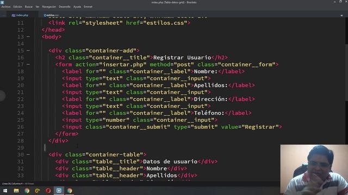Click on "Datos de usuario" text in line 31

click(x=170, y=161)
